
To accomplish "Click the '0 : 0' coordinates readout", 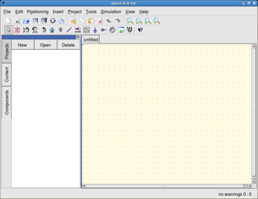I will tap(247, 194).
